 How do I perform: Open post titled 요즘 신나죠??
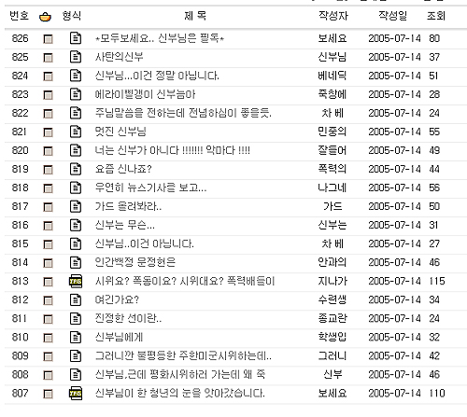tap(123, 169)
